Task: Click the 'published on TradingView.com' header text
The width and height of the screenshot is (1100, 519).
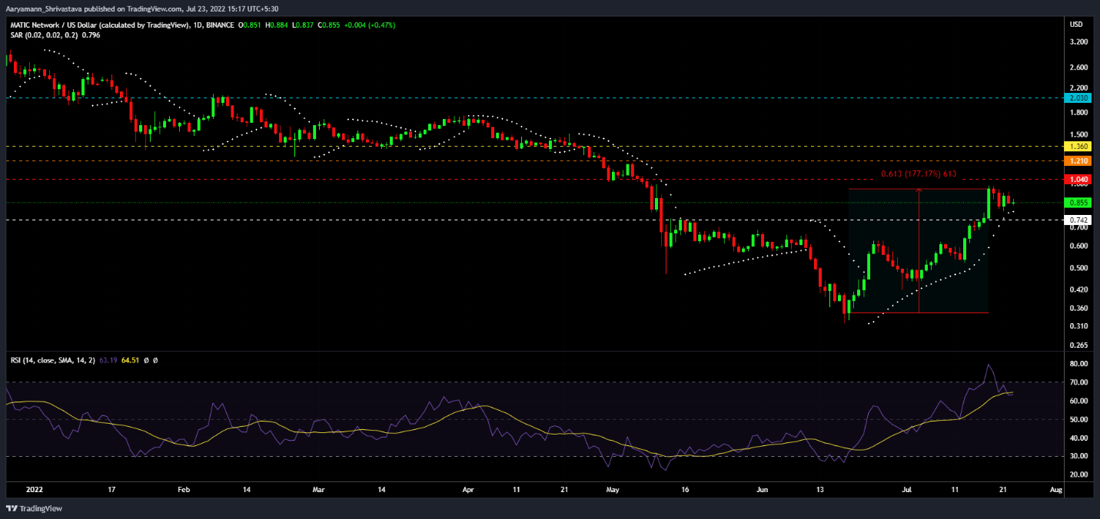Action: click(135, 9)
